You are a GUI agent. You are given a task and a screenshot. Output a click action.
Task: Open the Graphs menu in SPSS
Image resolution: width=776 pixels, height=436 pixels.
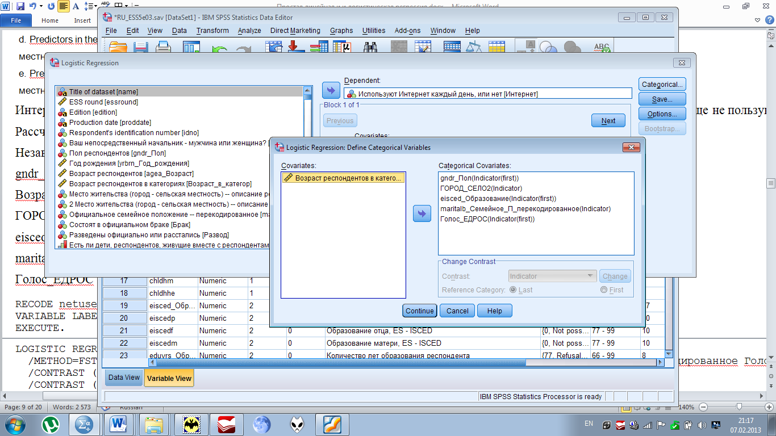pos(341,31)
